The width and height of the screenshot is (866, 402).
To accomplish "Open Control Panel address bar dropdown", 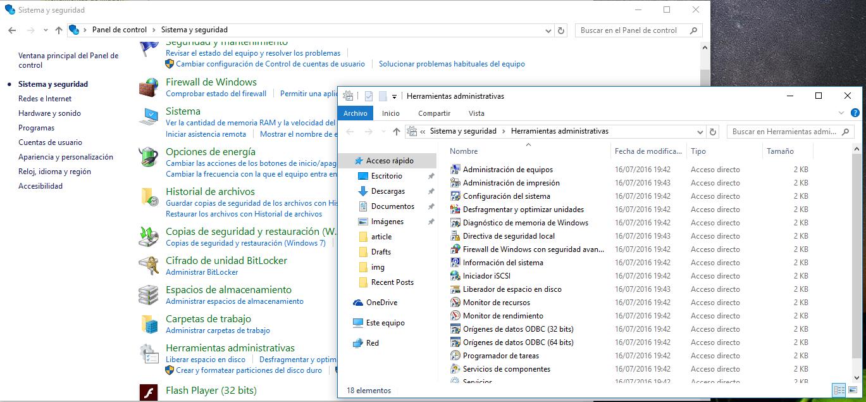I will pyautogui.click(x=548, y=30).
